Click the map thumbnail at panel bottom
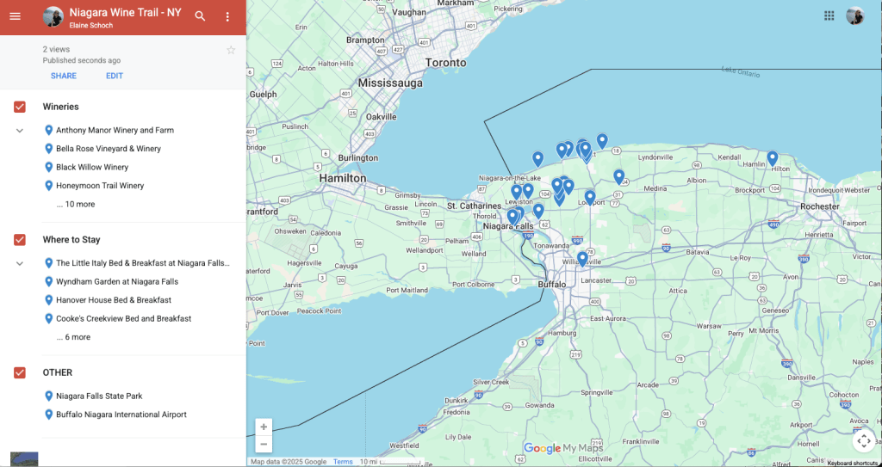 pyautogui.click(x=24, y=458)
